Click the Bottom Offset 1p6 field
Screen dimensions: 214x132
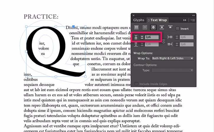pos(152,44)
